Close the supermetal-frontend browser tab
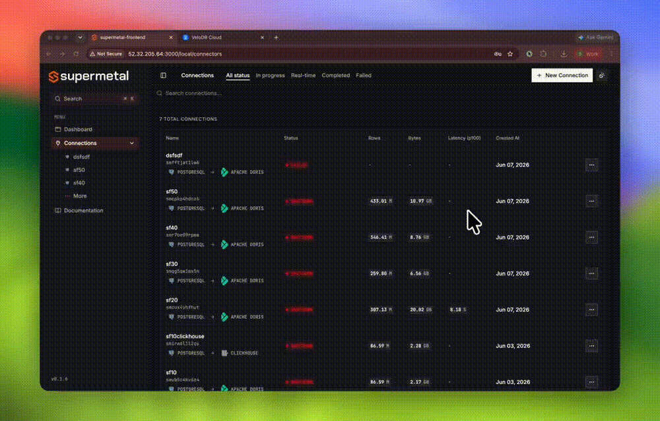 (x=170, y=38)
